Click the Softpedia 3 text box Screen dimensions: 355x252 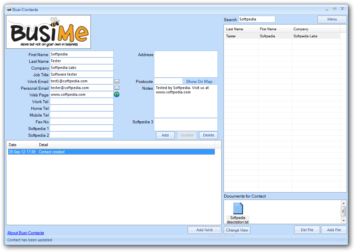[x=186, y=124]
